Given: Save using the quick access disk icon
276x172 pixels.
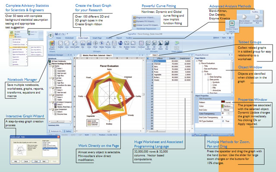Looking at the screenshot, I should (56, 34).
